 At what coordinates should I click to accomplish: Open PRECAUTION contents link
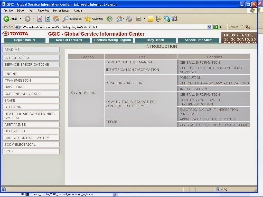coord(190,77)
